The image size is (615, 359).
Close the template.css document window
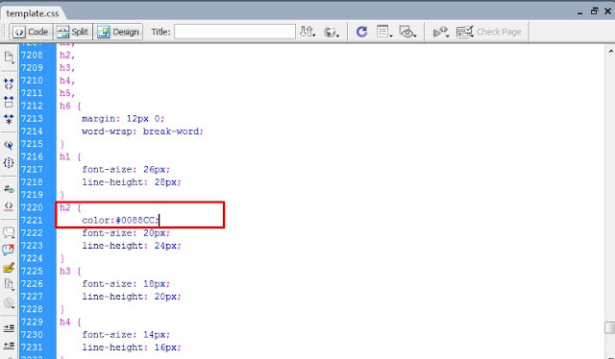coord(608,12)
